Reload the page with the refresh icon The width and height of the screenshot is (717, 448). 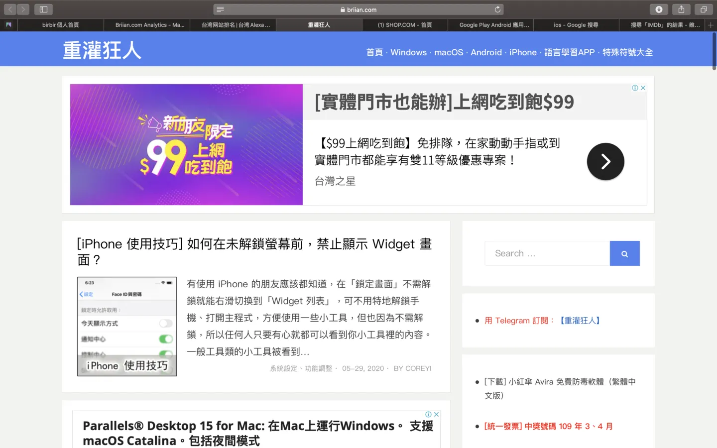(497, 9)
